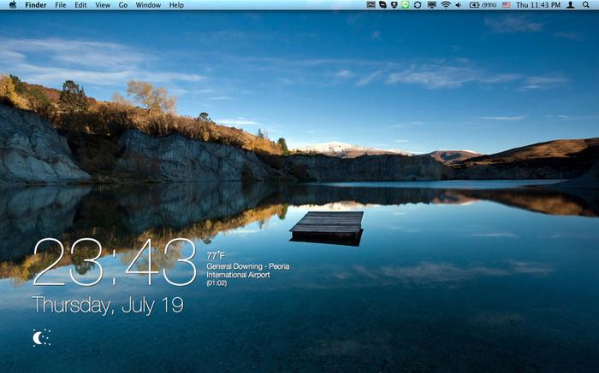Open the US flag input menu
The image size is (599, 373).
pyautogui.click(x=507, y=5)
